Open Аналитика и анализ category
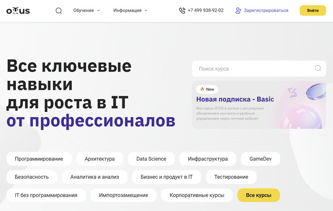 coord(94,177)
